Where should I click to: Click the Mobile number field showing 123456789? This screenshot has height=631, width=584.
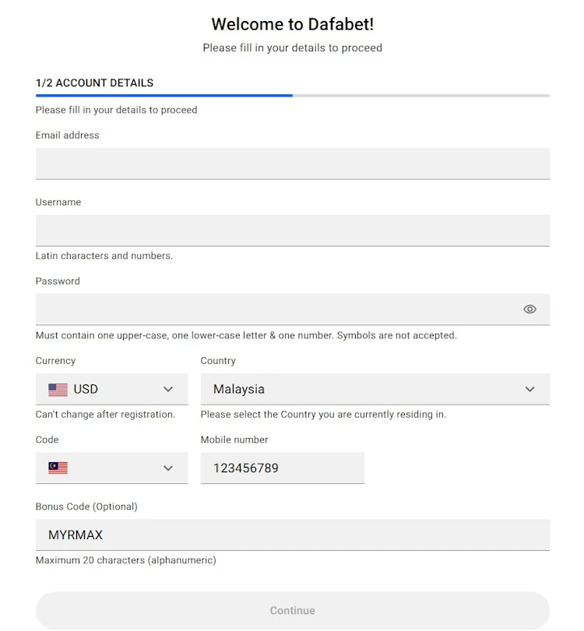pos(282,468)
